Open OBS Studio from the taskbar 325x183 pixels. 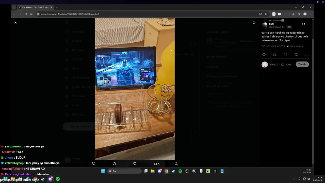(187, 171)
